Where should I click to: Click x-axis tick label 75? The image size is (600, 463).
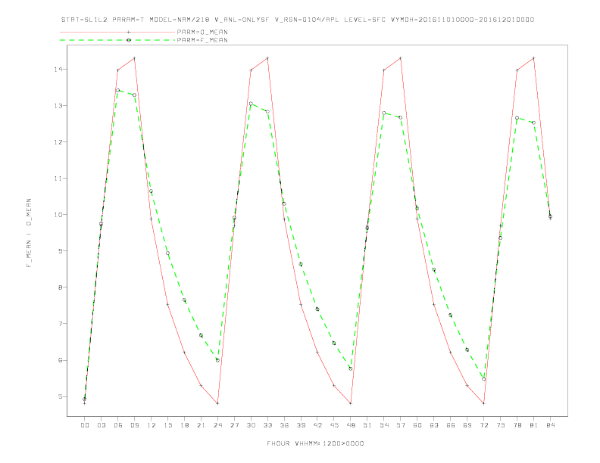(x=501, y=425)
